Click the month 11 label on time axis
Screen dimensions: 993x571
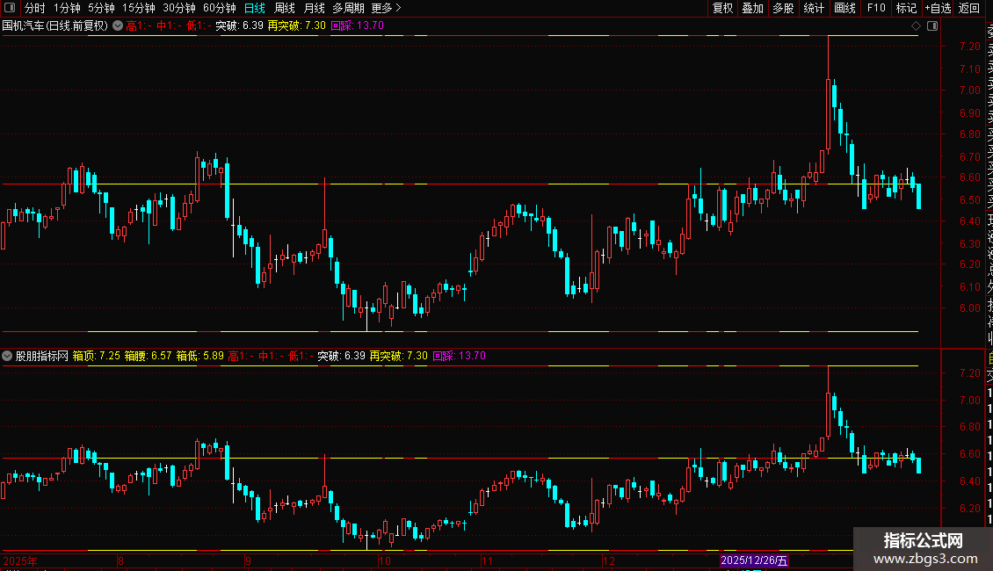(x=486, y=560)
